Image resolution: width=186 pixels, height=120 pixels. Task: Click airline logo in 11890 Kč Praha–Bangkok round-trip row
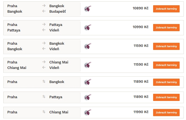[88, 82]
